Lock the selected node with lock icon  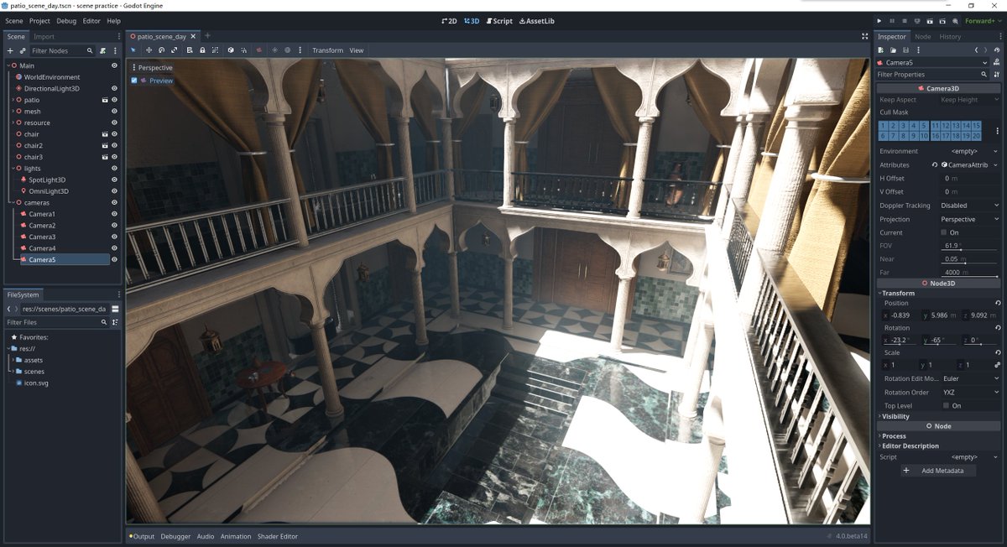pos(202,50)
